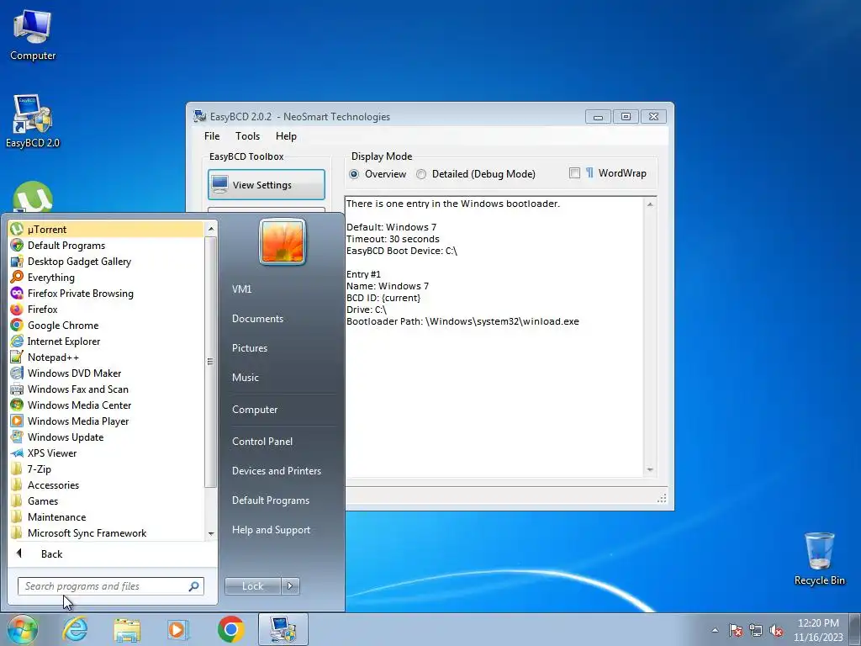Launch Notepad++ from the Start menu
This screenshot has width=861, height=646.
click(x=106, y=357)
